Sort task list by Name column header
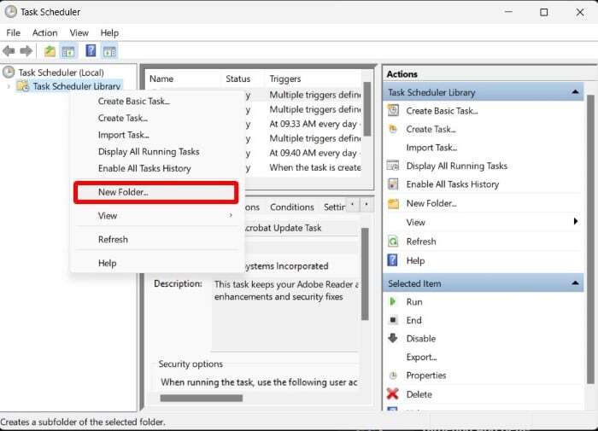The width and height of the screenshot is (598, 431). (x=183, y=79)
